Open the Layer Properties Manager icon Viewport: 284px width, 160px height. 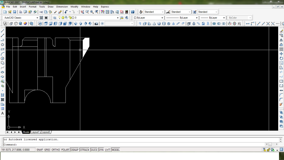(55, 18)
